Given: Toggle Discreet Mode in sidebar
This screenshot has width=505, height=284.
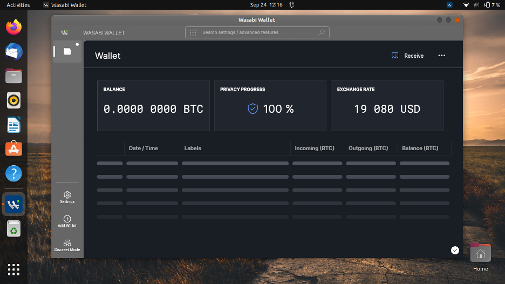Looking at the screenshot, I should coord(67,245).
